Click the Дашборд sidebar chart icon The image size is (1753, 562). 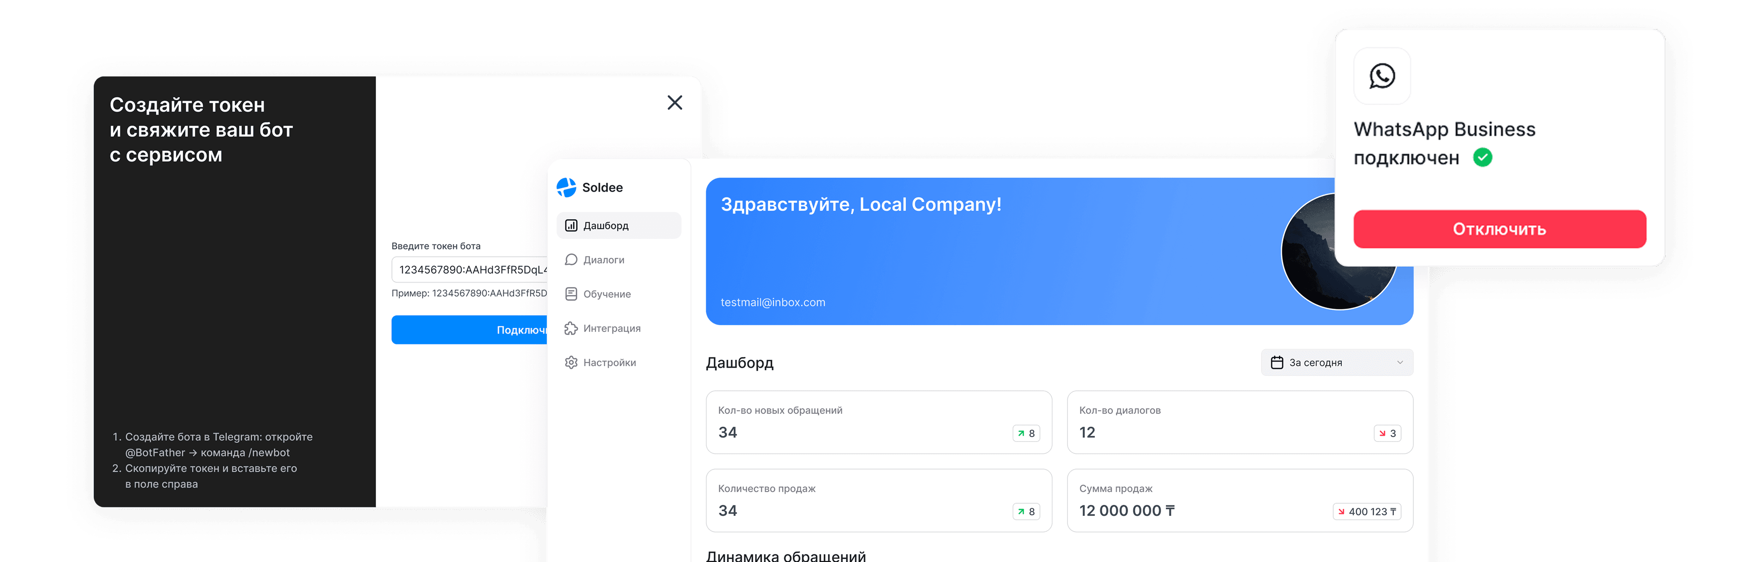pyautogui.click(x=571, y=226)
